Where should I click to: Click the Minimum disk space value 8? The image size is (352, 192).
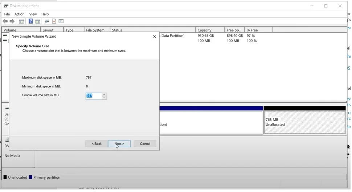coord(87,86)
